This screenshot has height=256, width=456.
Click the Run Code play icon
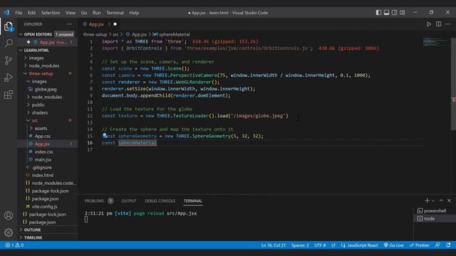click(x=429, y=24)
